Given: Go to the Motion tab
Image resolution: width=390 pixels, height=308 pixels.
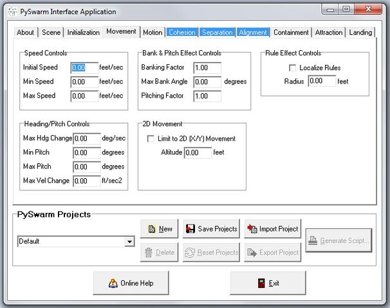Looking at the screenshot, I should click(153, 32).
